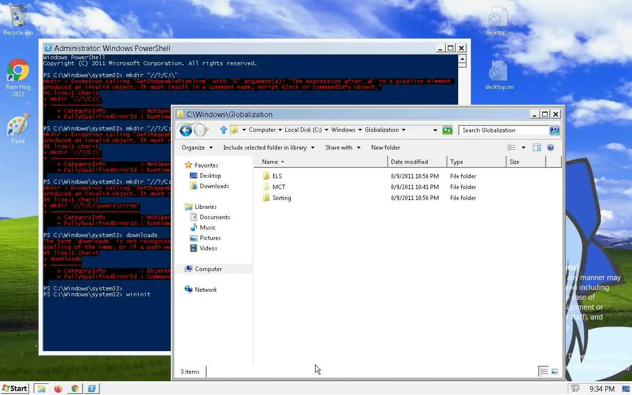Viewport: 632px width, 395px height.
Task: Click the Start button
Action: tap(15, 389)
